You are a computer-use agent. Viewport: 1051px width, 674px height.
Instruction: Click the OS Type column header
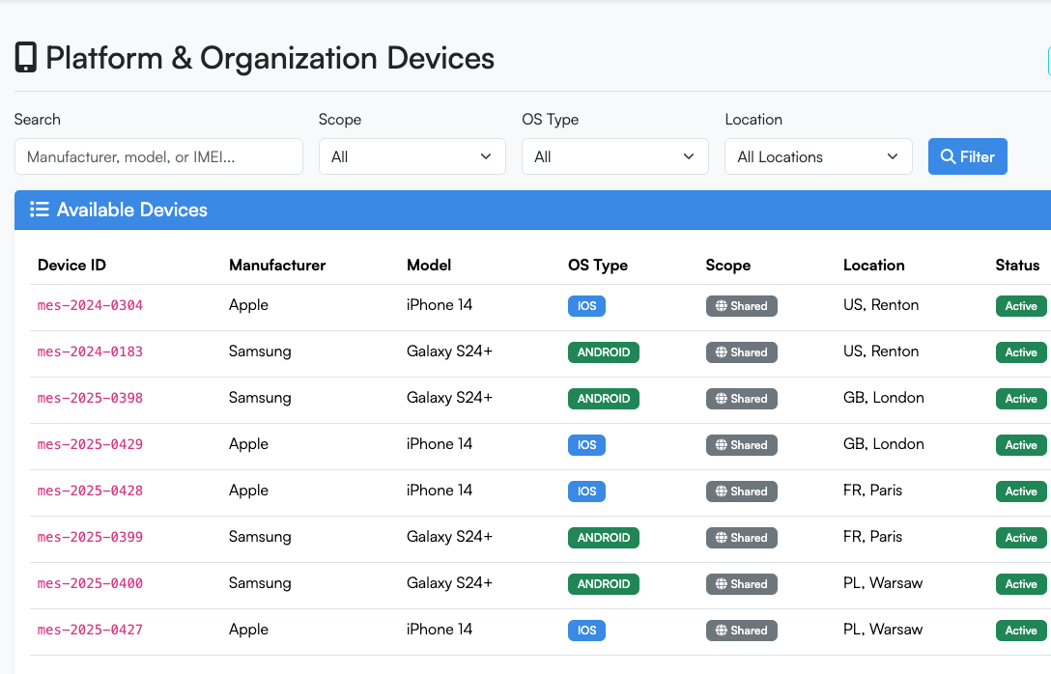598,266
